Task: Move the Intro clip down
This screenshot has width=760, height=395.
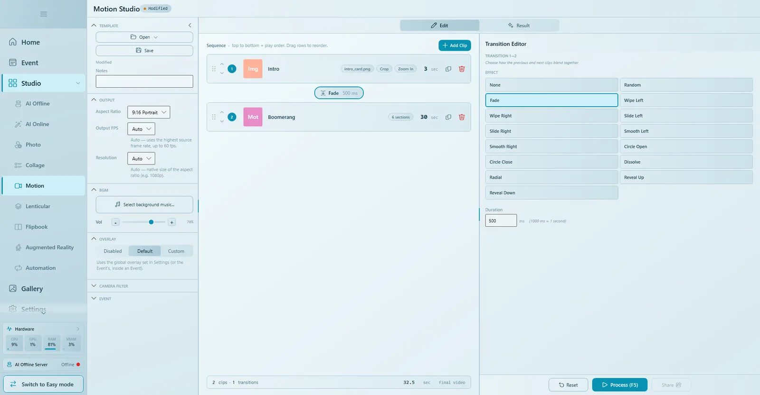Action: pos(222,73)
